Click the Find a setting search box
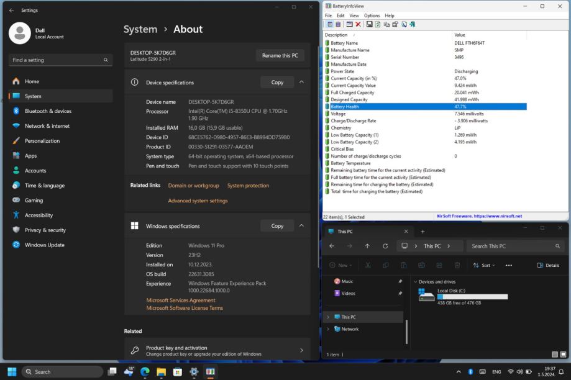This screenshot has height=380, width=571. pos(60,60)
